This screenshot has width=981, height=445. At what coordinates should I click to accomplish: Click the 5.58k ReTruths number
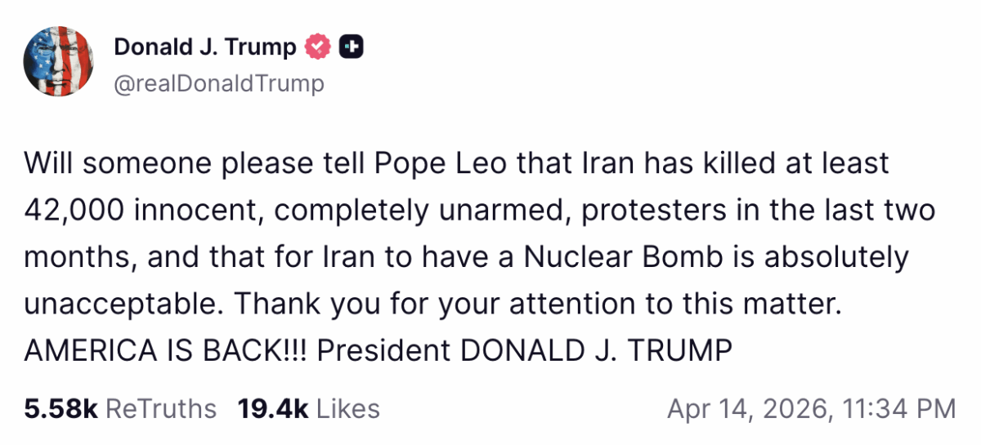pos(61,408)
